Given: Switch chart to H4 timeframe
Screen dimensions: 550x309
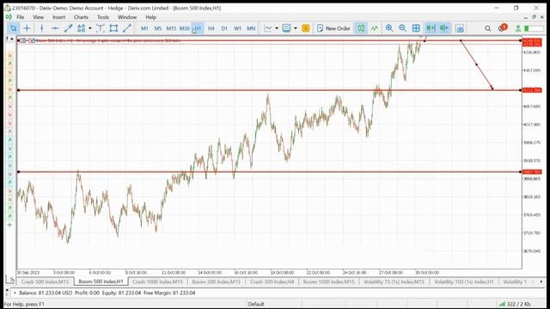Looking at the screenshot, I should pos(211,28).
